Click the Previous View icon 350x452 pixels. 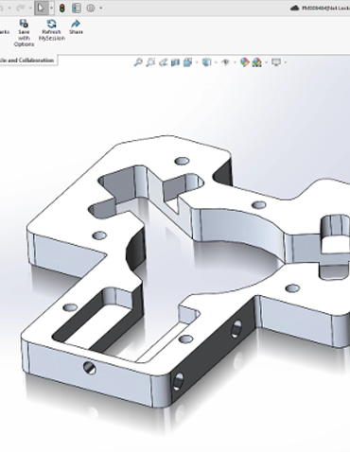163,62
